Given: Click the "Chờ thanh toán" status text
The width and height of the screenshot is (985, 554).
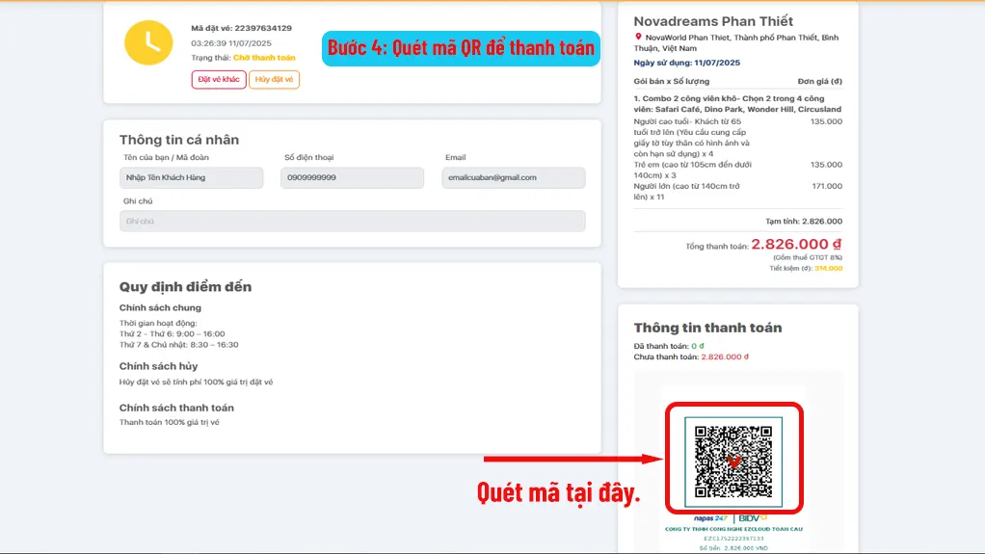Looking at the screenshot, I should (x=264, y=58).
